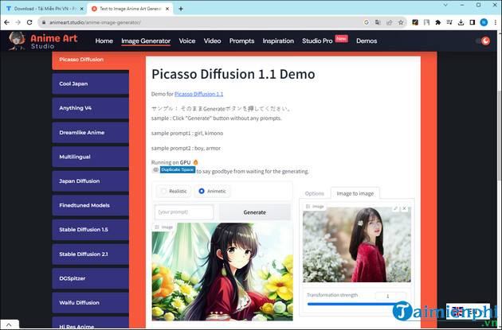Select the Anything V4 model
502x330 pixels.
(x=91, y=108)
